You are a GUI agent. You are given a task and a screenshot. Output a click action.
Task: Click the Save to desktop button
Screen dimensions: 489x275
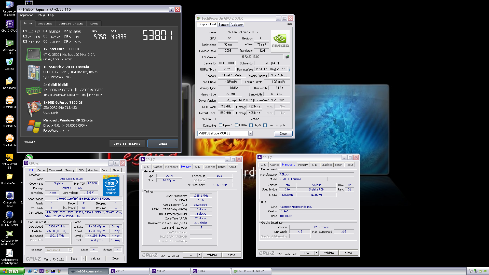[x=127, y=144]
